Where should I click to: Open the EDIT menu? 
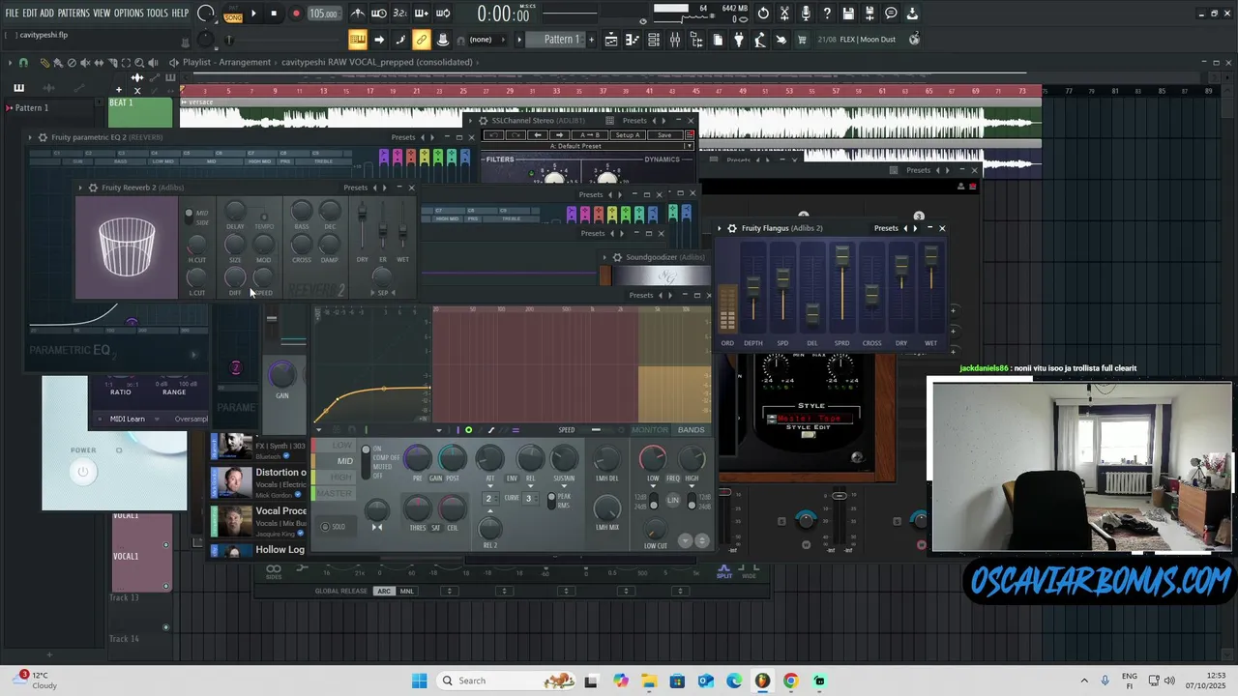(x=30, y=14)
